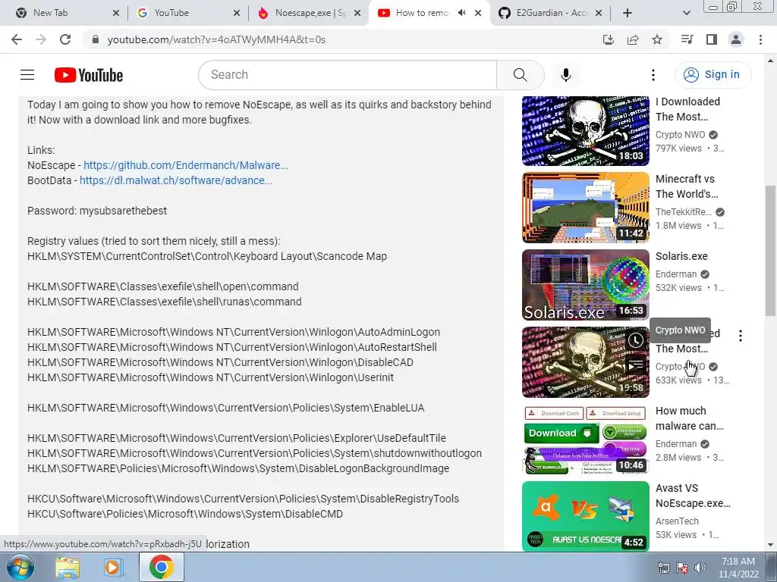Go back with browser back arrow
Viewport: 777px width, 582px height.
[x=17, y=39]
